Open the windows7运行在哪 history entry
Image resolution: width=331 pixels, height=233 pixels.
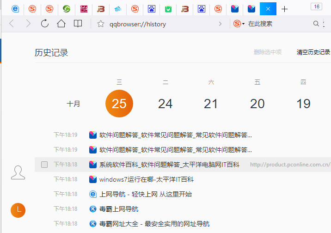tap(146, 179)
